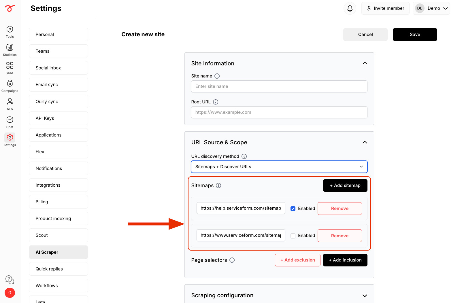Collapse the Site Information section
The height and width of the screenshot is (303, 462).
(x=365, y=63)
